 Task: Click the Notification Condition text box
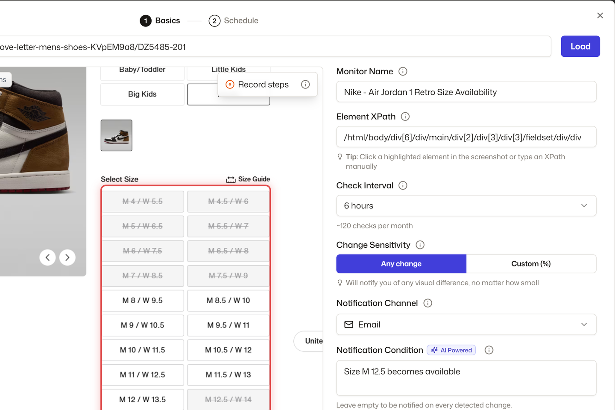[466, 378]
